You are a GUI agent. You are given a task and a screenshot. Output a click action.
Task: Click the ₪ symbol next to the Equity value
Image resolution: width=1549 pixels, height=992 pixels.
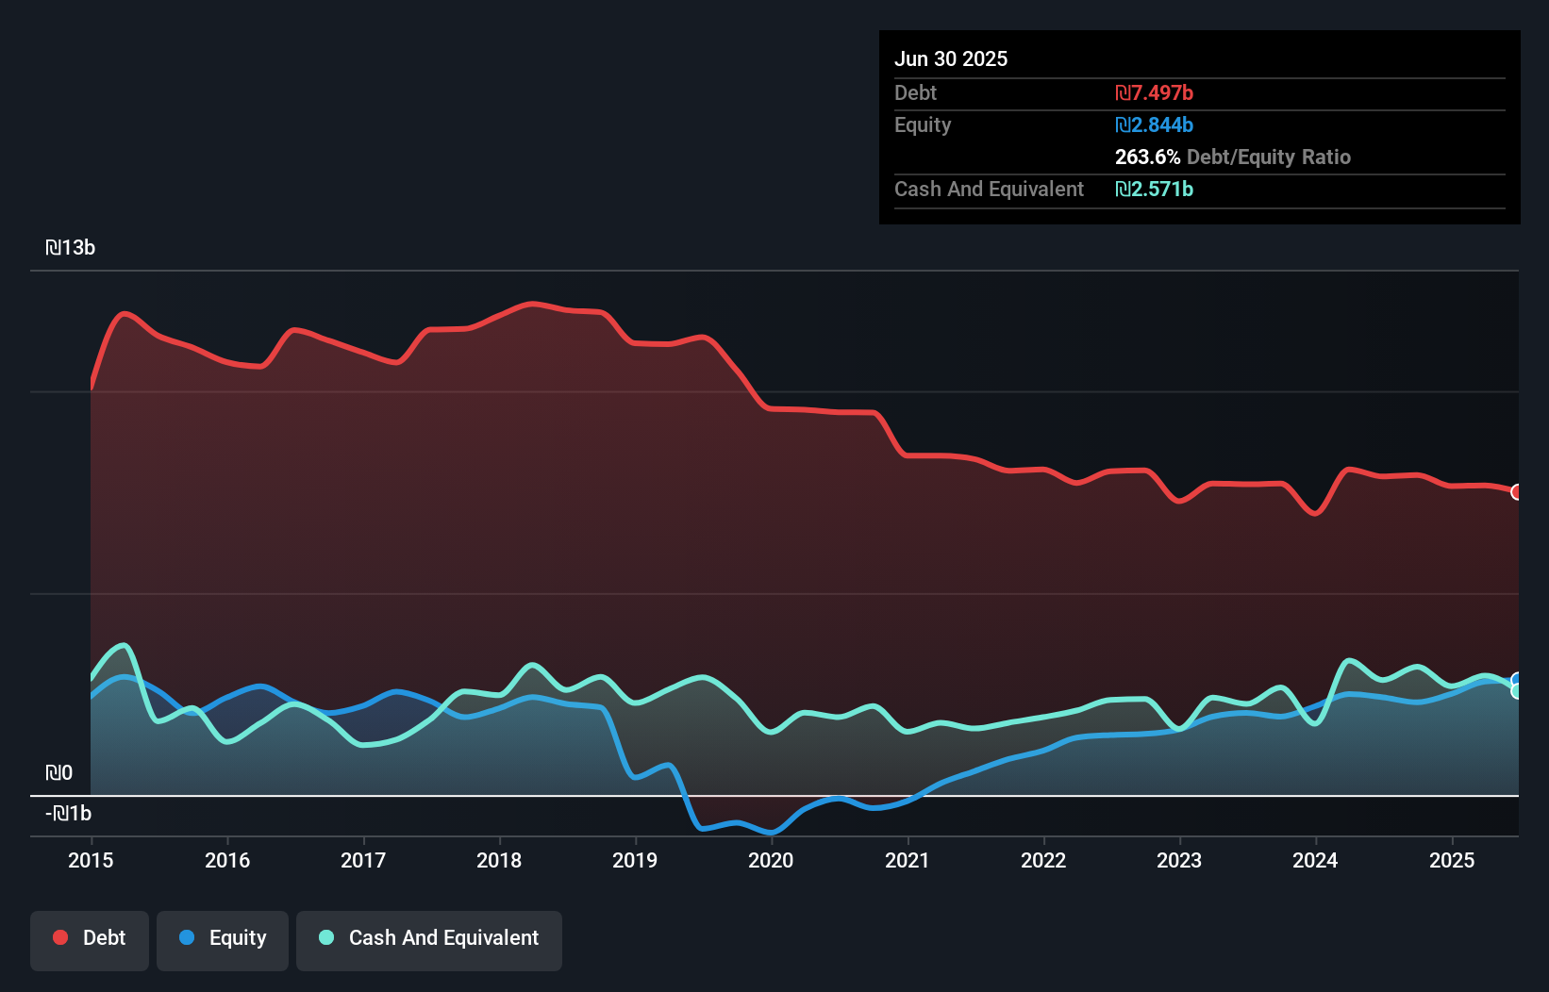[x=1123, y=124]
